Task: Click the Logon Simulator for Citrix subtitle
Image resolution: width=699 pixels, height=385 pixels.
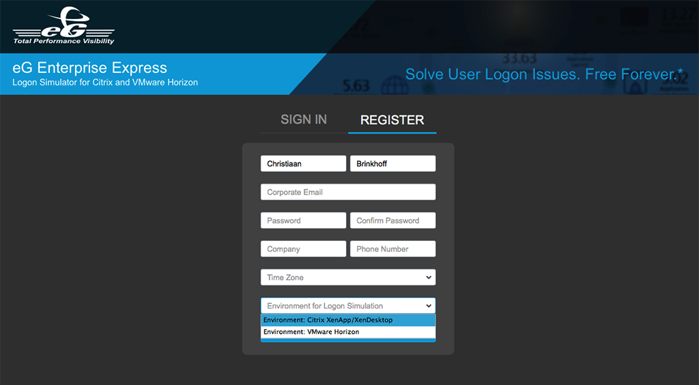Action: (x=105, y=83)
